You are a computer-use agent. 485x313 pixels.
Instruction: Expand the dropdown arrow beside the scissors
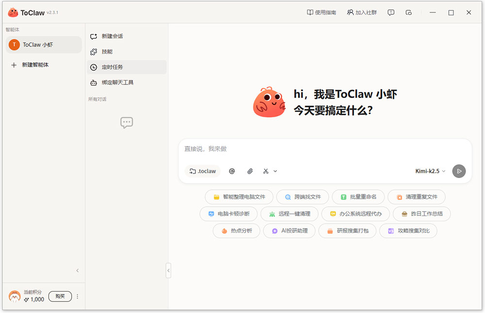(x=275, y=171)
